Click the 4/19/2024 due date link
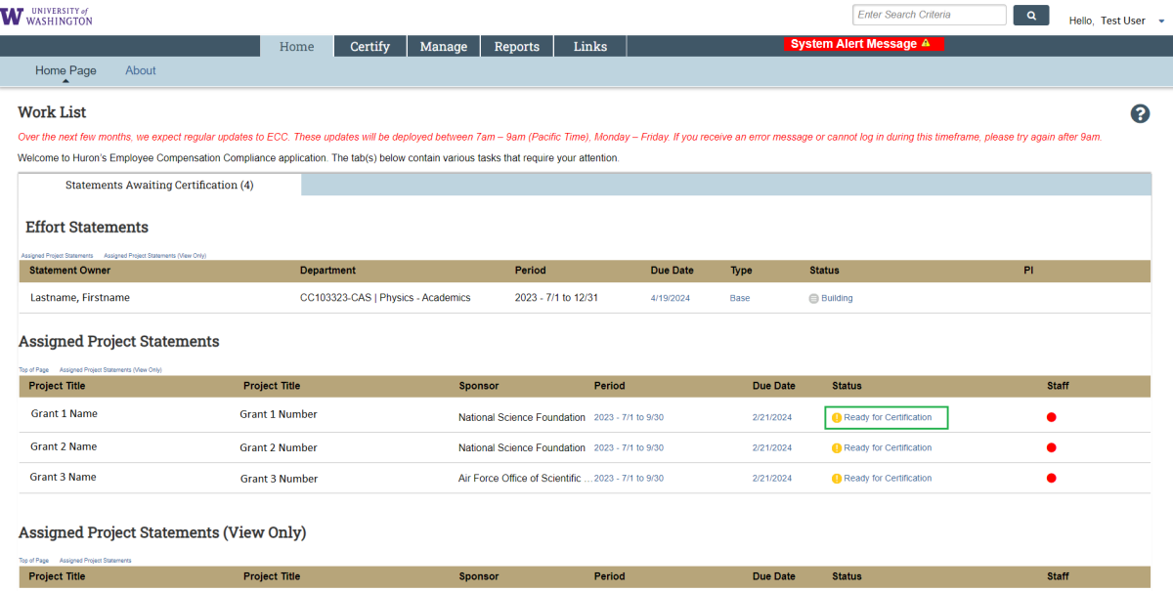1173x591 pixels. pos(670,298)
